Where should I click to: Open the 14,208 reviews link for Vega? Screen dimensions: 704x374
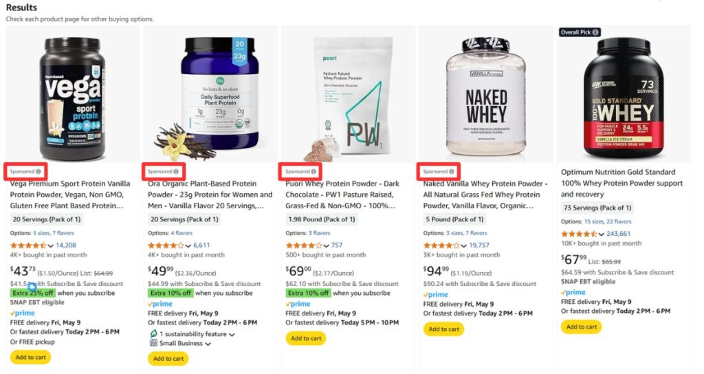[66, 245]
